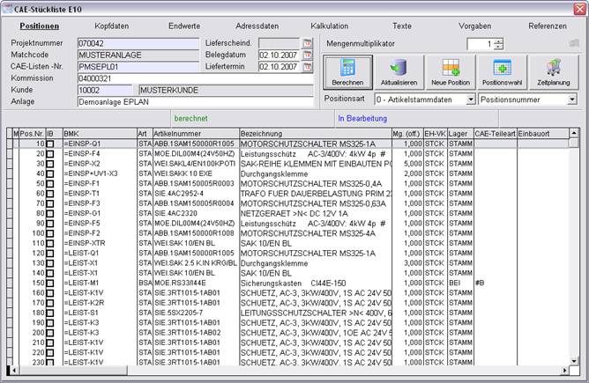
Task: Toggle IB checkbox in row 50
Action: point(51,182)
